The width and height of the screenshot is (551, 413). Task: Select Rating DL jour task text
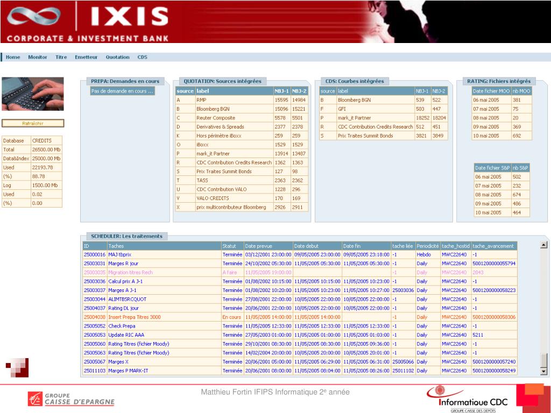point(123,308)
